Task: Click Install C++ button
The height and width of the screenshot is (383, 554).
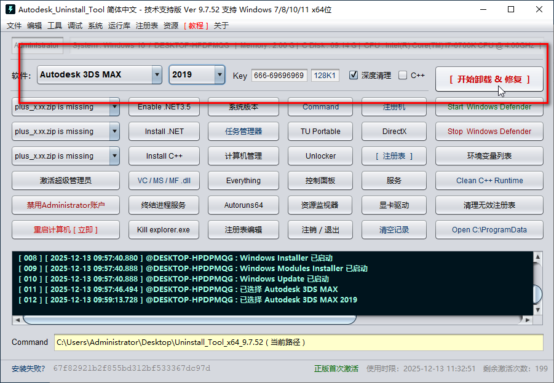Action: (x=164, y=156)
